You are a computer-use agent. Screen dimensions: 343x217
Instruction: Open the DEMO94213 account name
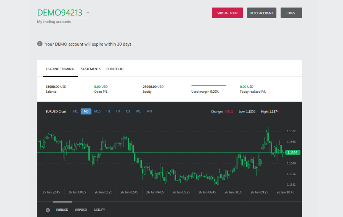coord(60,13)
